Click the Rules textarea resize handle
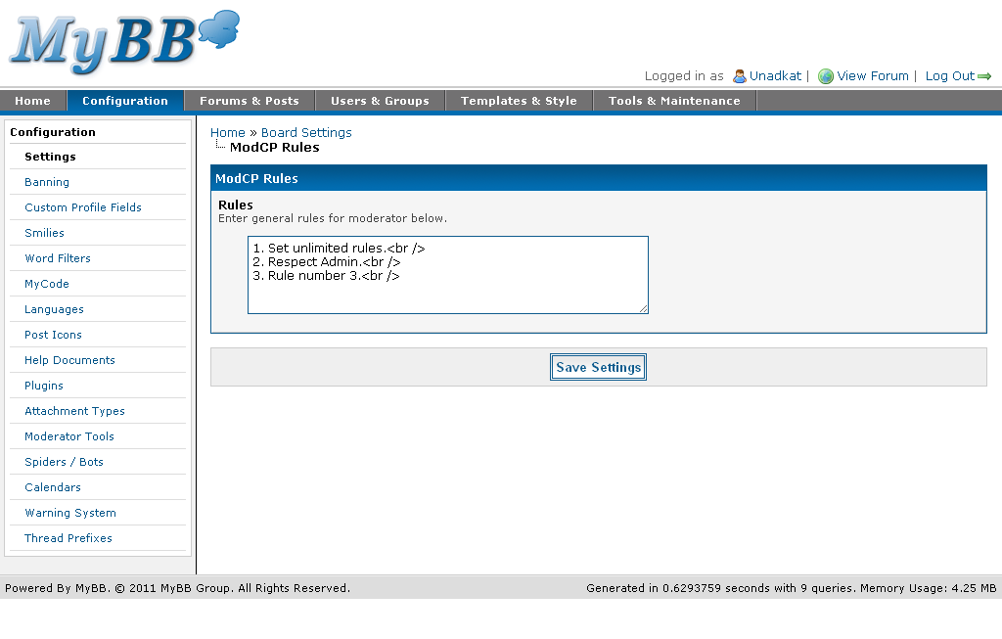The image size is (1002, 639). coord(643,308)
